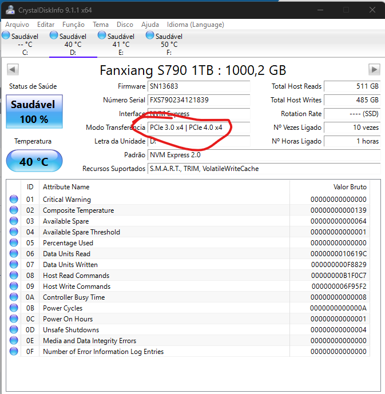385x394 pixels.
Task: Click the Recursos Suportados features field
Action: click(264, 169)
